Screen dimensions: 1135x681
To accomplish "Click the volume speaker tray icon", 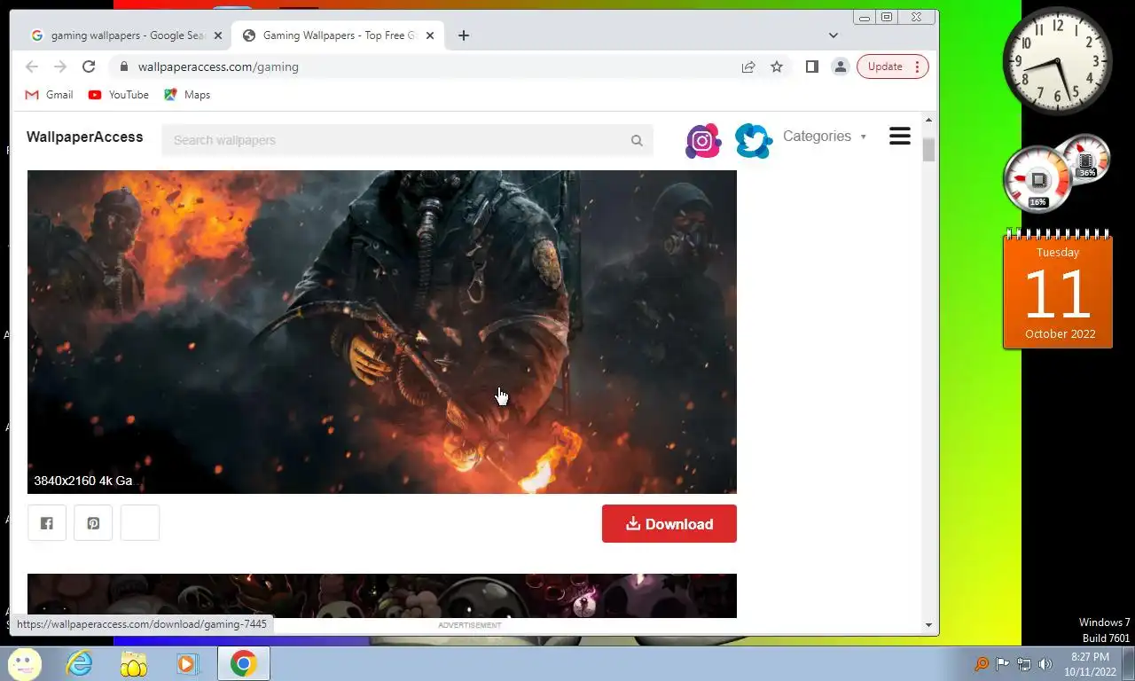I will pyautogui.click(x=1045, y=664).
